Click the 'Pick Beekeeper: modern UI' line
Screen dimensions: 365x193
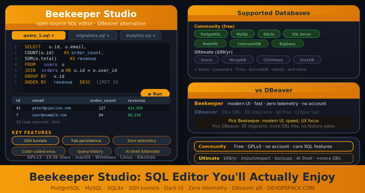(274, 121)
